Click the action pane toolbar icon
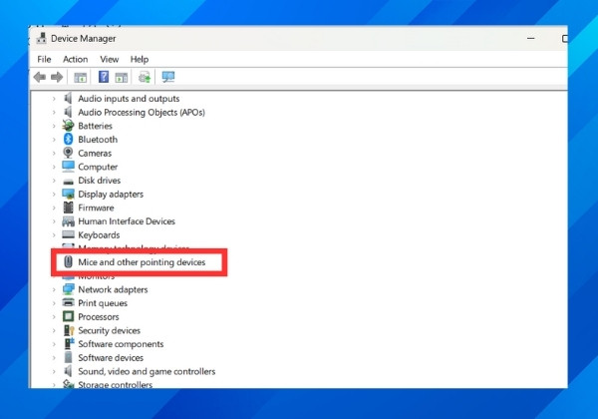The image size is (598, 419). 122,78
